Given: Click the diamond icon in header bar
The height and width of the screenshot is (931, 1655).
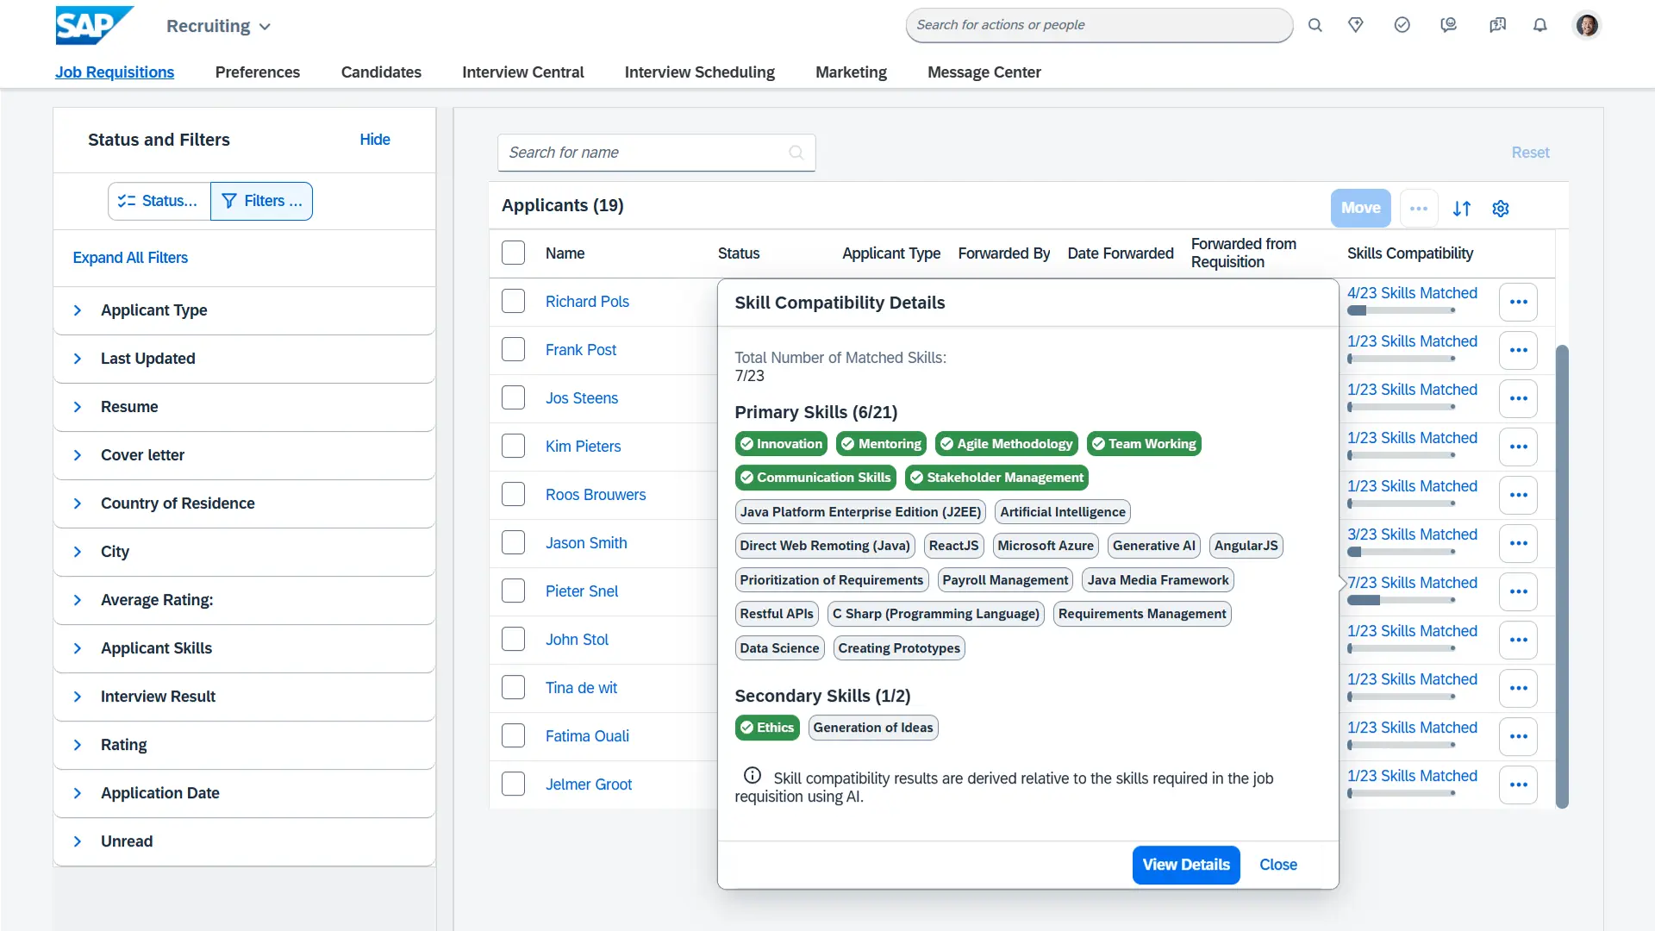Looking at the screenshot, I should (x=1356, y=25).
